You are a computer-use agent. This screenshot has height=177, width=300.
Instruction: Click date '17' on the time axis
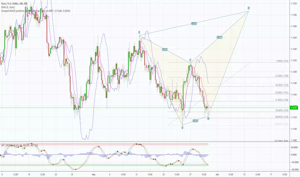271,174
